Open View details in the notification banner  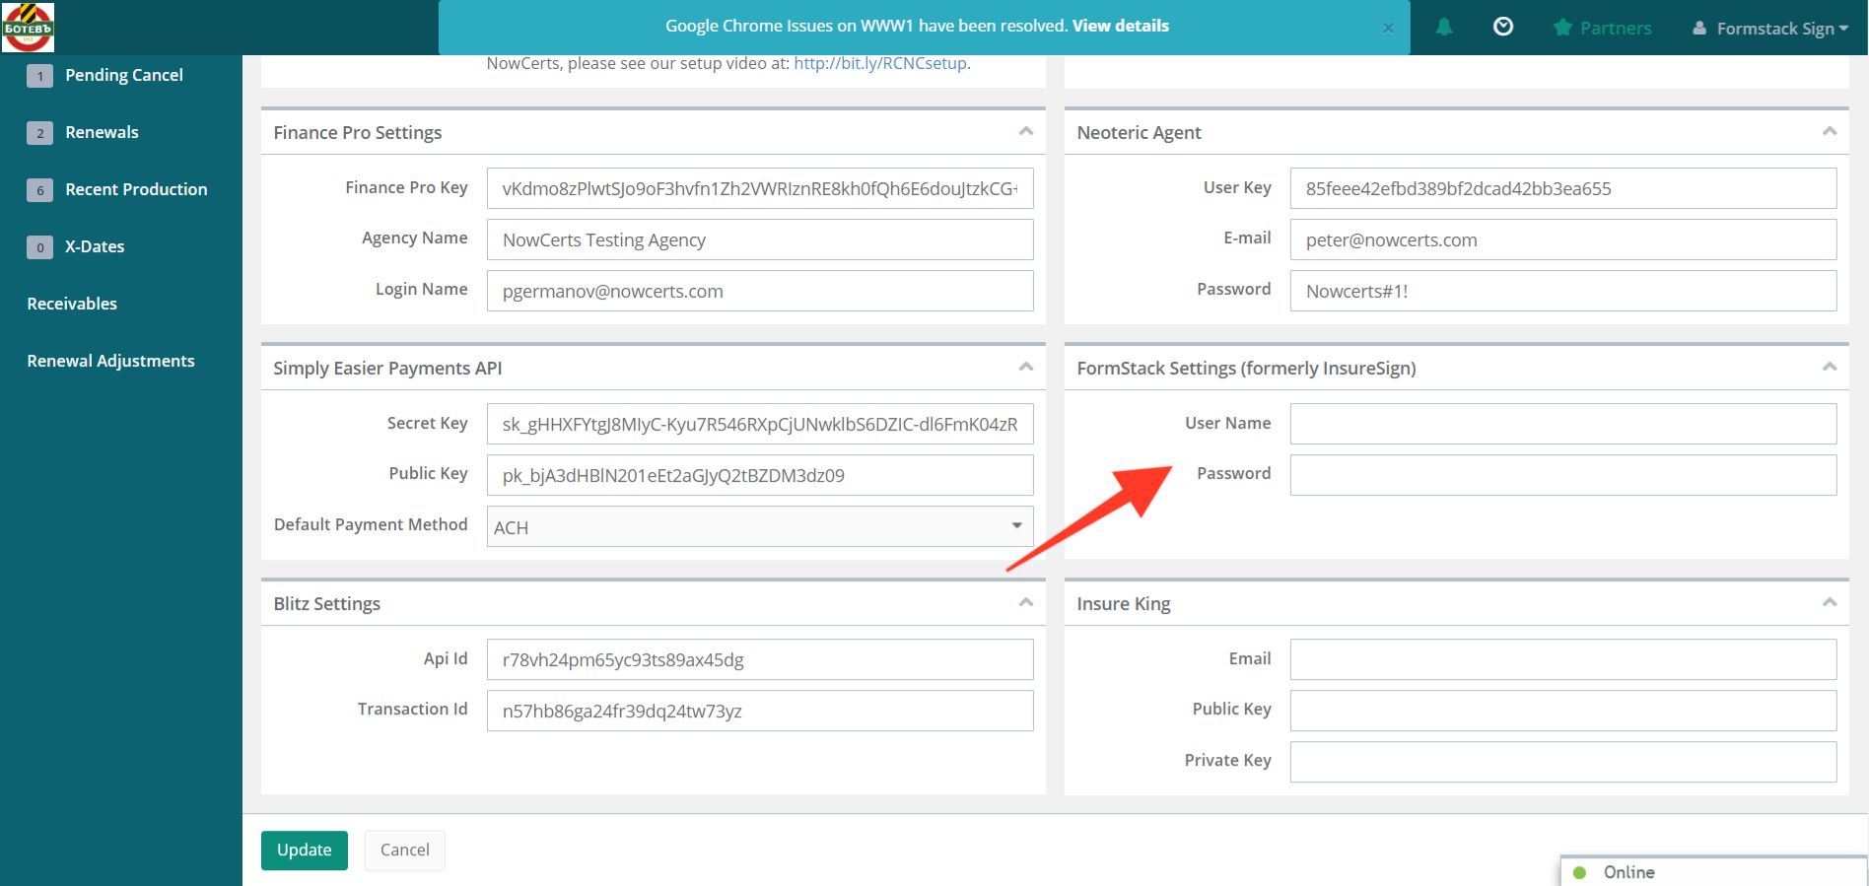click(x=1121, y=26)
